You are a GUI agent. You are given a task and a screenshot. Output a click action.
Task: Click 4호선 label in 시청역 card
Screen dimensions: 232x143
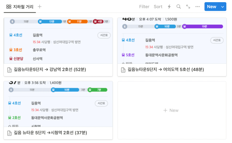pos(17,103)
